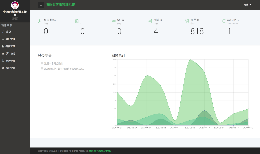
Task: Click the home icon beside 首页
Action: (3, 32)
